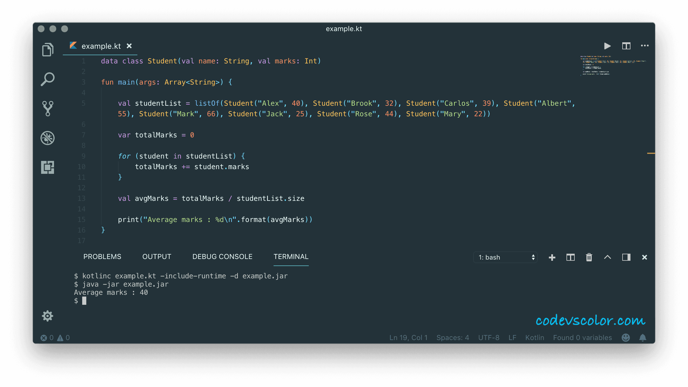Open the Search sidebar panel
The width and height of the screenshot is (688, 387).
click(48, 79)
